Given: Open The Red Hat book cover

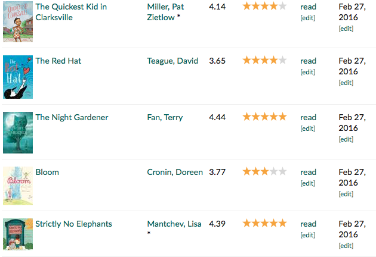Looking at the screenshot, I should tap(18, 77).
